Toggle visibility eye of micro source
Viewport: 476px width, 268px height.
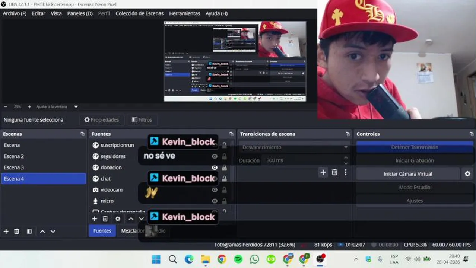(x=215, y=201)
